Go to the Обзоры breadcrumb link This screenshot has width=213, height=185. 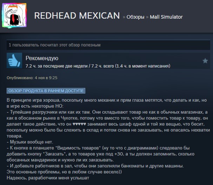pos(135,17)
